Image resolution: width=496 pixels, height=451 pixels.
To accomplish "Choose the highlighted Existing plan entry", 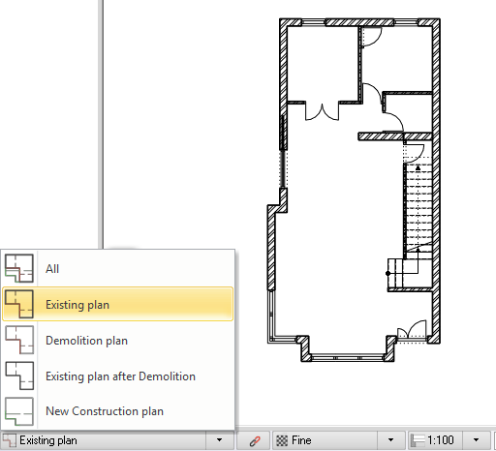I will (x=117, y=304).
